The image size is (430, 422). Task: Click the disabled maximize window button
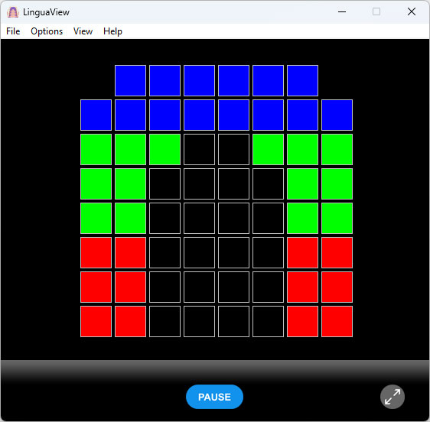[x=376, y=11]
